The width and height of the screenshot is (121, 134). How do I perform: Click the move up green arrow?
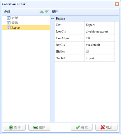pos(41,12)
